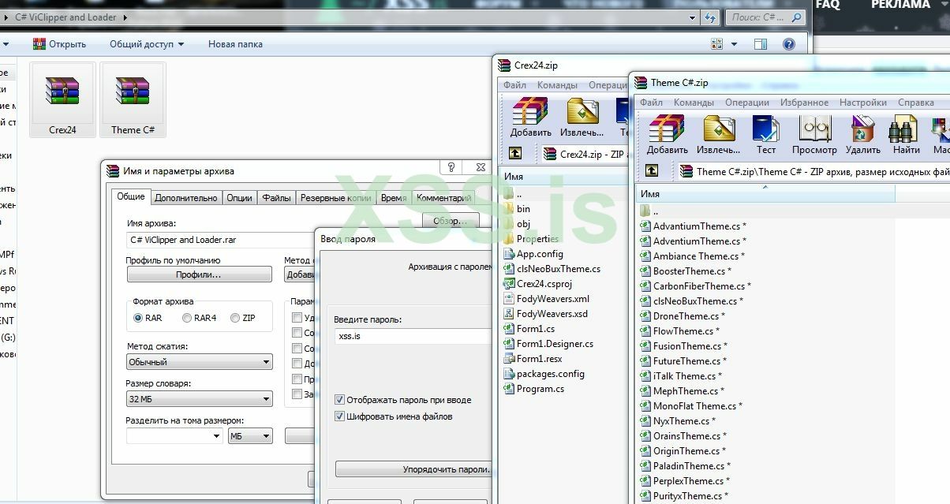
Task: Open the МБ units dropdown
Action: [x=250, y=436]
